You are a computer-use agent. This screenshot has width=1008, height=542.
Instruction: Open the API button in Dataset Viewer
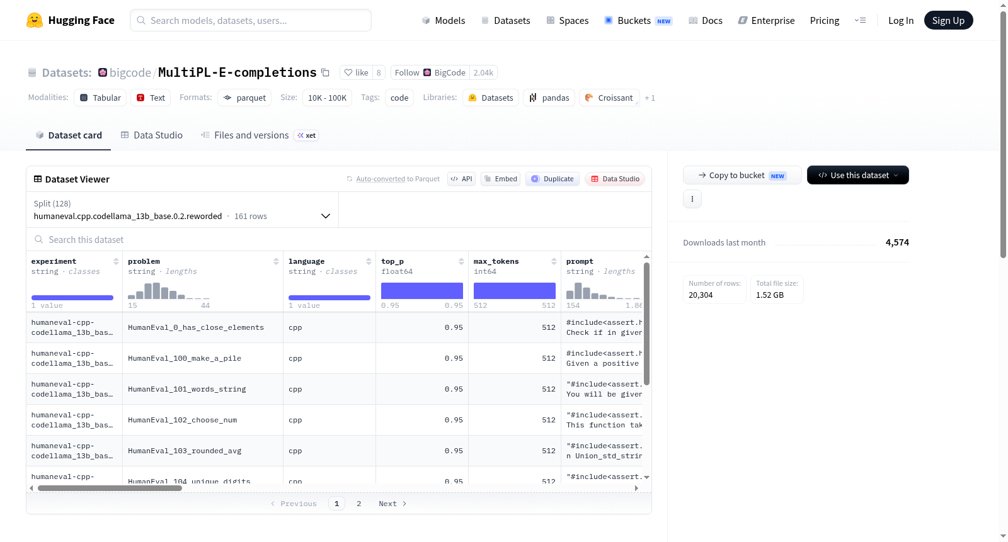(461, 179)
